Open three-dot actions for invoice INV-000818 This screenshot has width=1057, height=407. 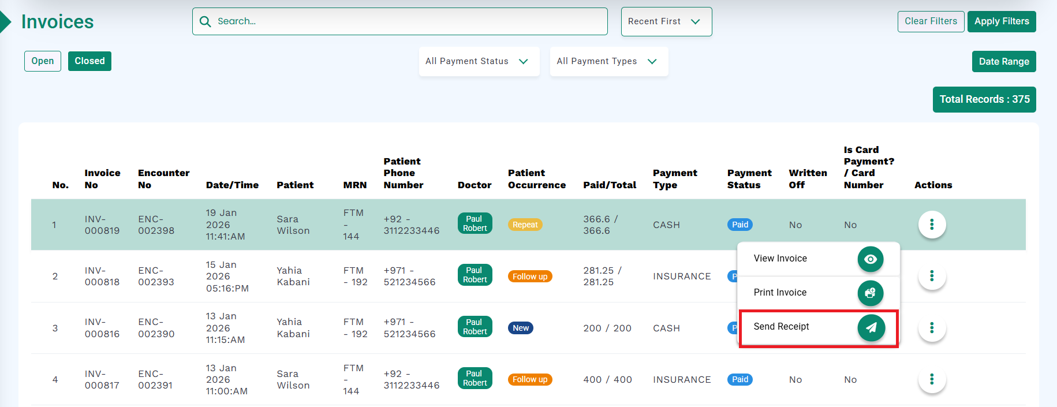coord(931,276)
